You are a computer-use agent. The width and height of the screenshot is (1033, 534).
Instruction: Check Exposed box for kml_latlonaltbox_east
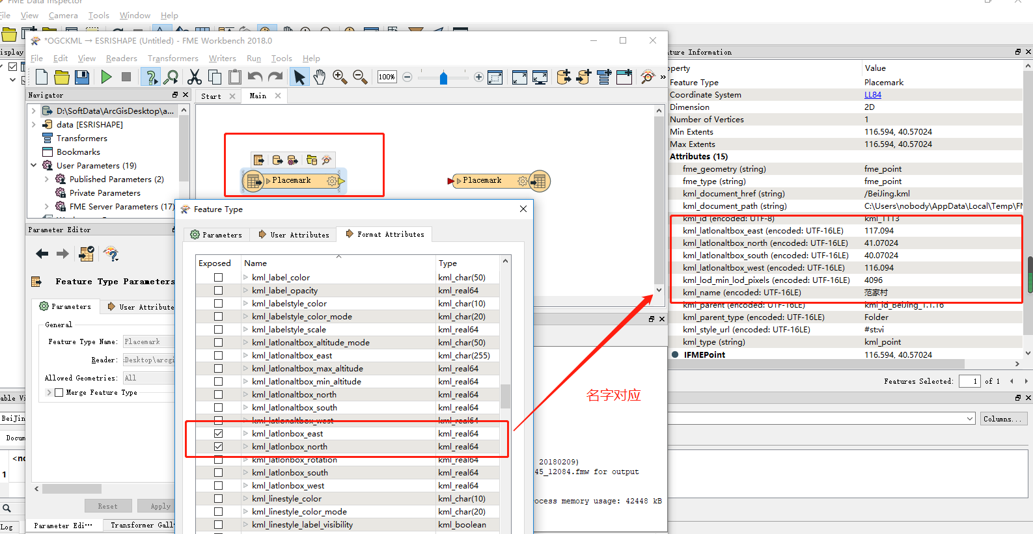coord(219,355)
